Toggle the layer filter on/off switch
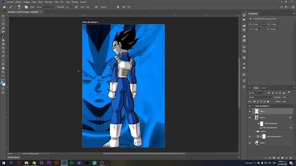 pos(289,92)
